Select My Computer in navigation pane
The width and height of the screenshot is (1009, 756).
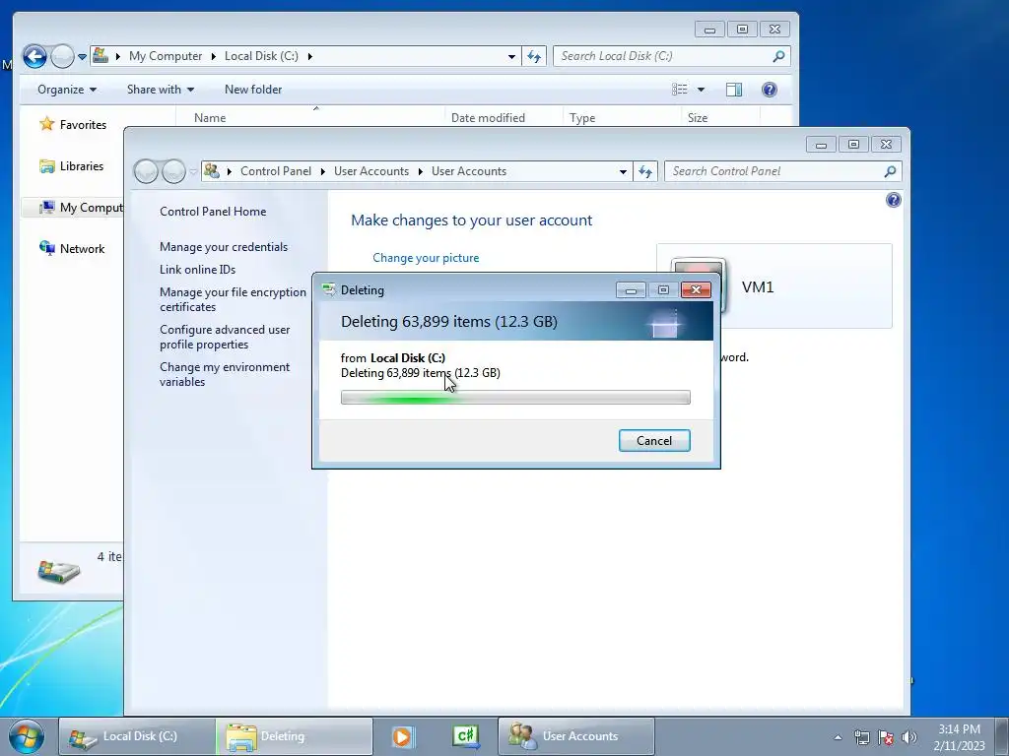(x=81, y=207)
